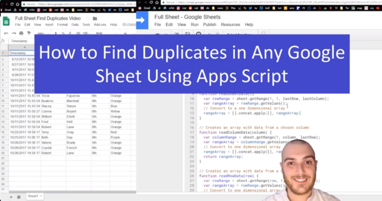Click the return rangeArray; code line
The image size is (382, 201).
(x=223, y=157)
